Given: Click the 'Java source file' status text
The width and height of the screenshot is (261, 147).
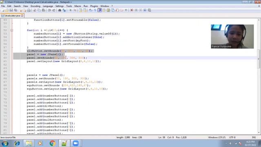Looking at the screenshot, I should [x=8, y=138].
